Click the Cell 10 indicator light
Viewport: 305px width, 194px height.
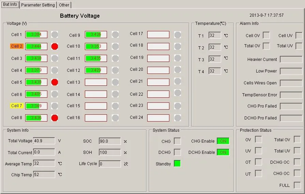[x=115, y=46]
